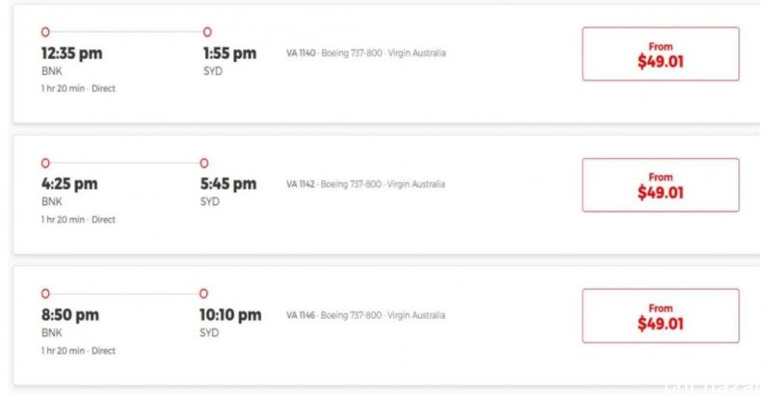Select the $49.01 fare for flight VA 1142
Viewport: 771px width, 397px height.
[660, 185]
